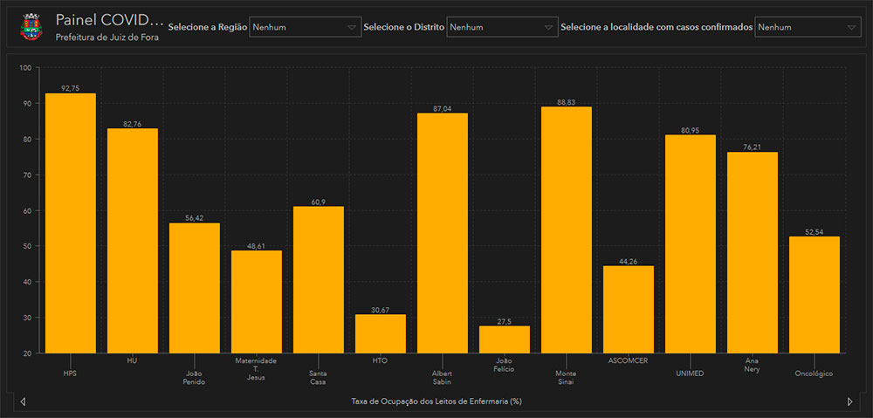Click the ASCOMCER bar showing 44,26

pyautogui.click(x=629, y=309)
